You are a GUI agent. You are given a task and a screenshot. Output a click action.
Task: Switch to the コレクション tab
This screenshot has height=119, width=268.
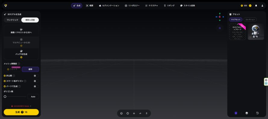click(250, 20)
